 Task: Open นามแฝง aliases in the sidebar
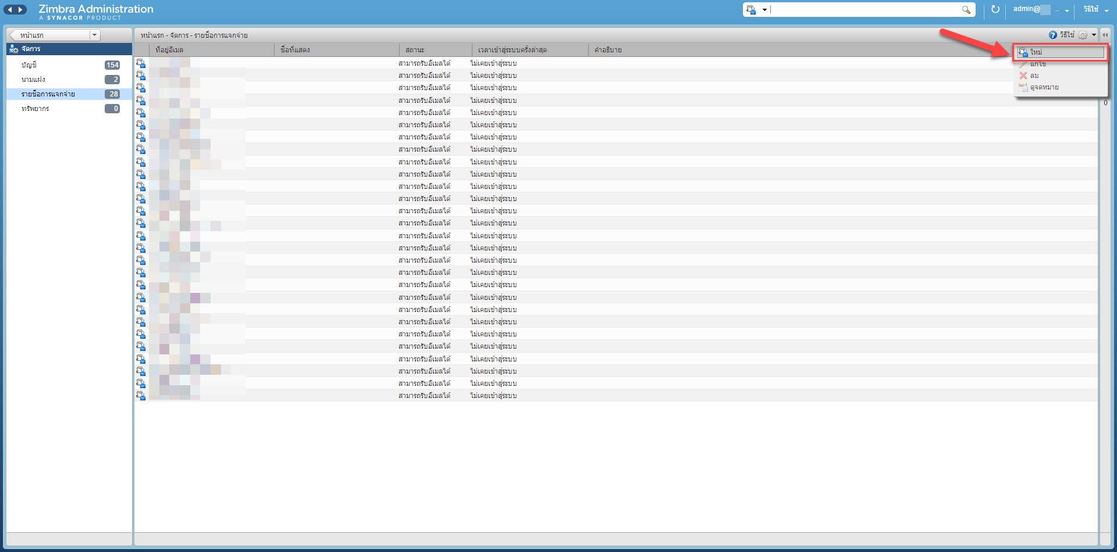(x=33, y=80)
